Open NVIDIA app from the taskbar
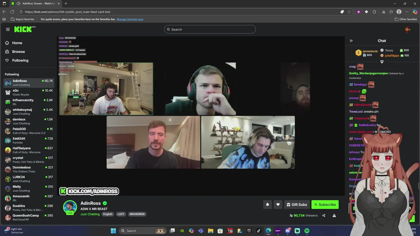Viewport: 420px width, 236px height. (182, 231)
